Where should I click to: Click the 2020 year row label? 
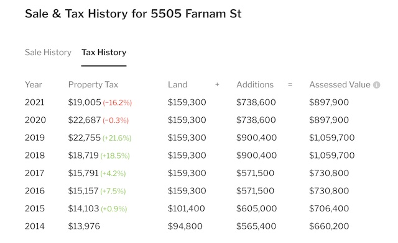click(x=35, y=120)
